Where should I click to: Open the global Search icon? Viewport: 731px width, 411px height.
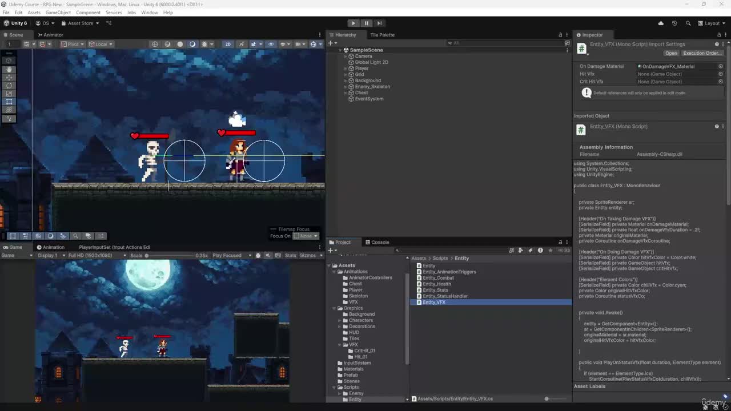[x=688, y=23]
